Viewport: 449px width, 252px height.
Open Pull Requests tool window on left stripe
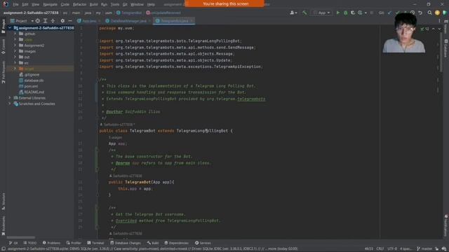[3, 72]
